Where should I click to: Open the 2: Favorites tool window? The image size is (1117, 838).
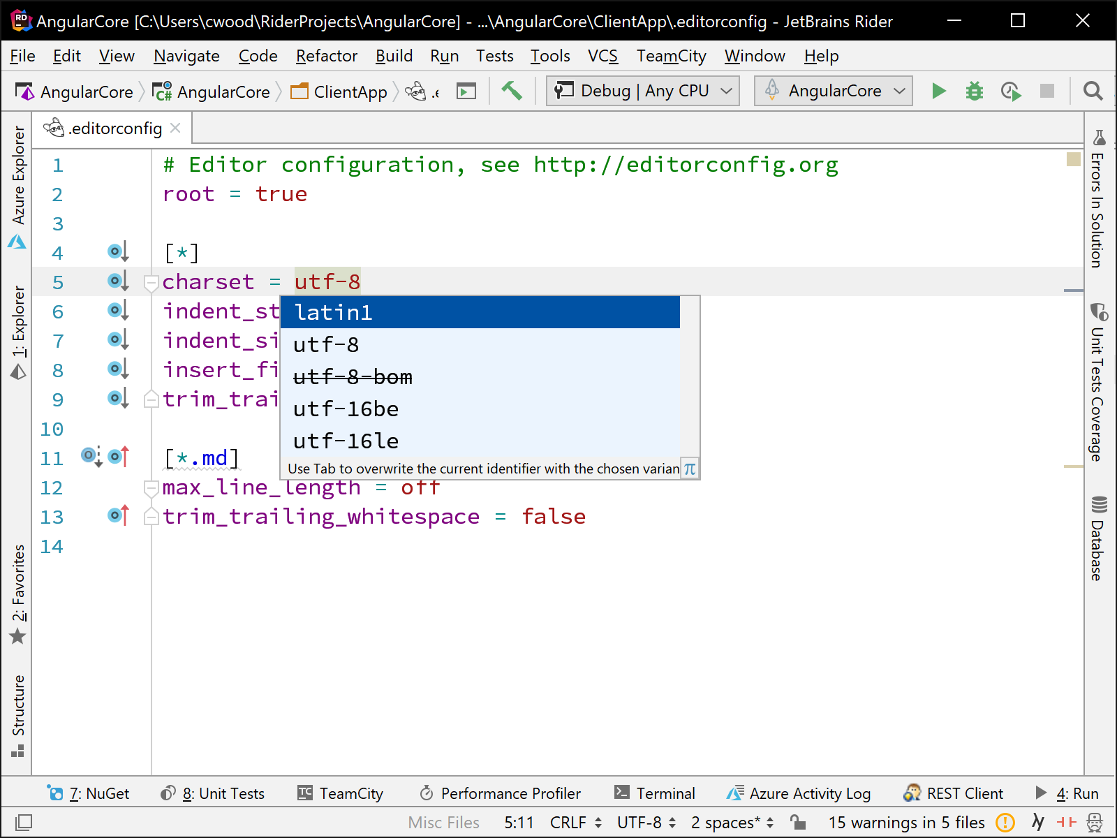point(18,594)
